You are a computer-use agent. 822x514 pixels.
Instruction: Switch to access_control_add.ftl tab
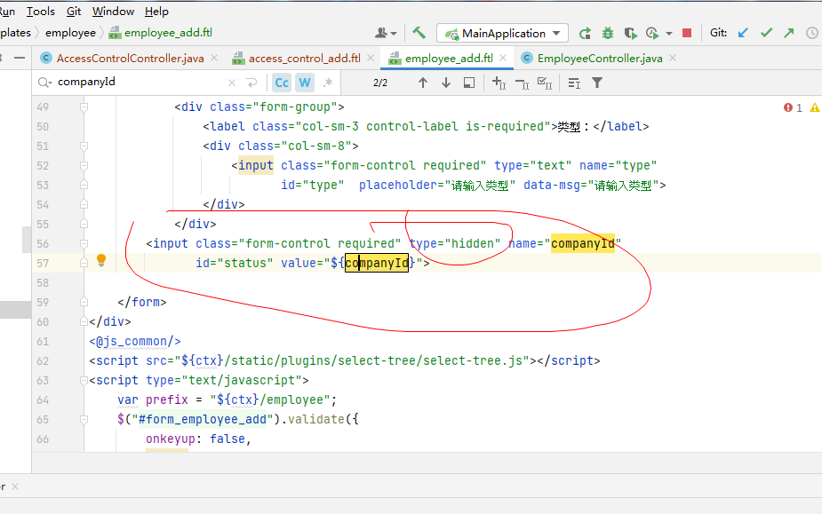(304, 59)
